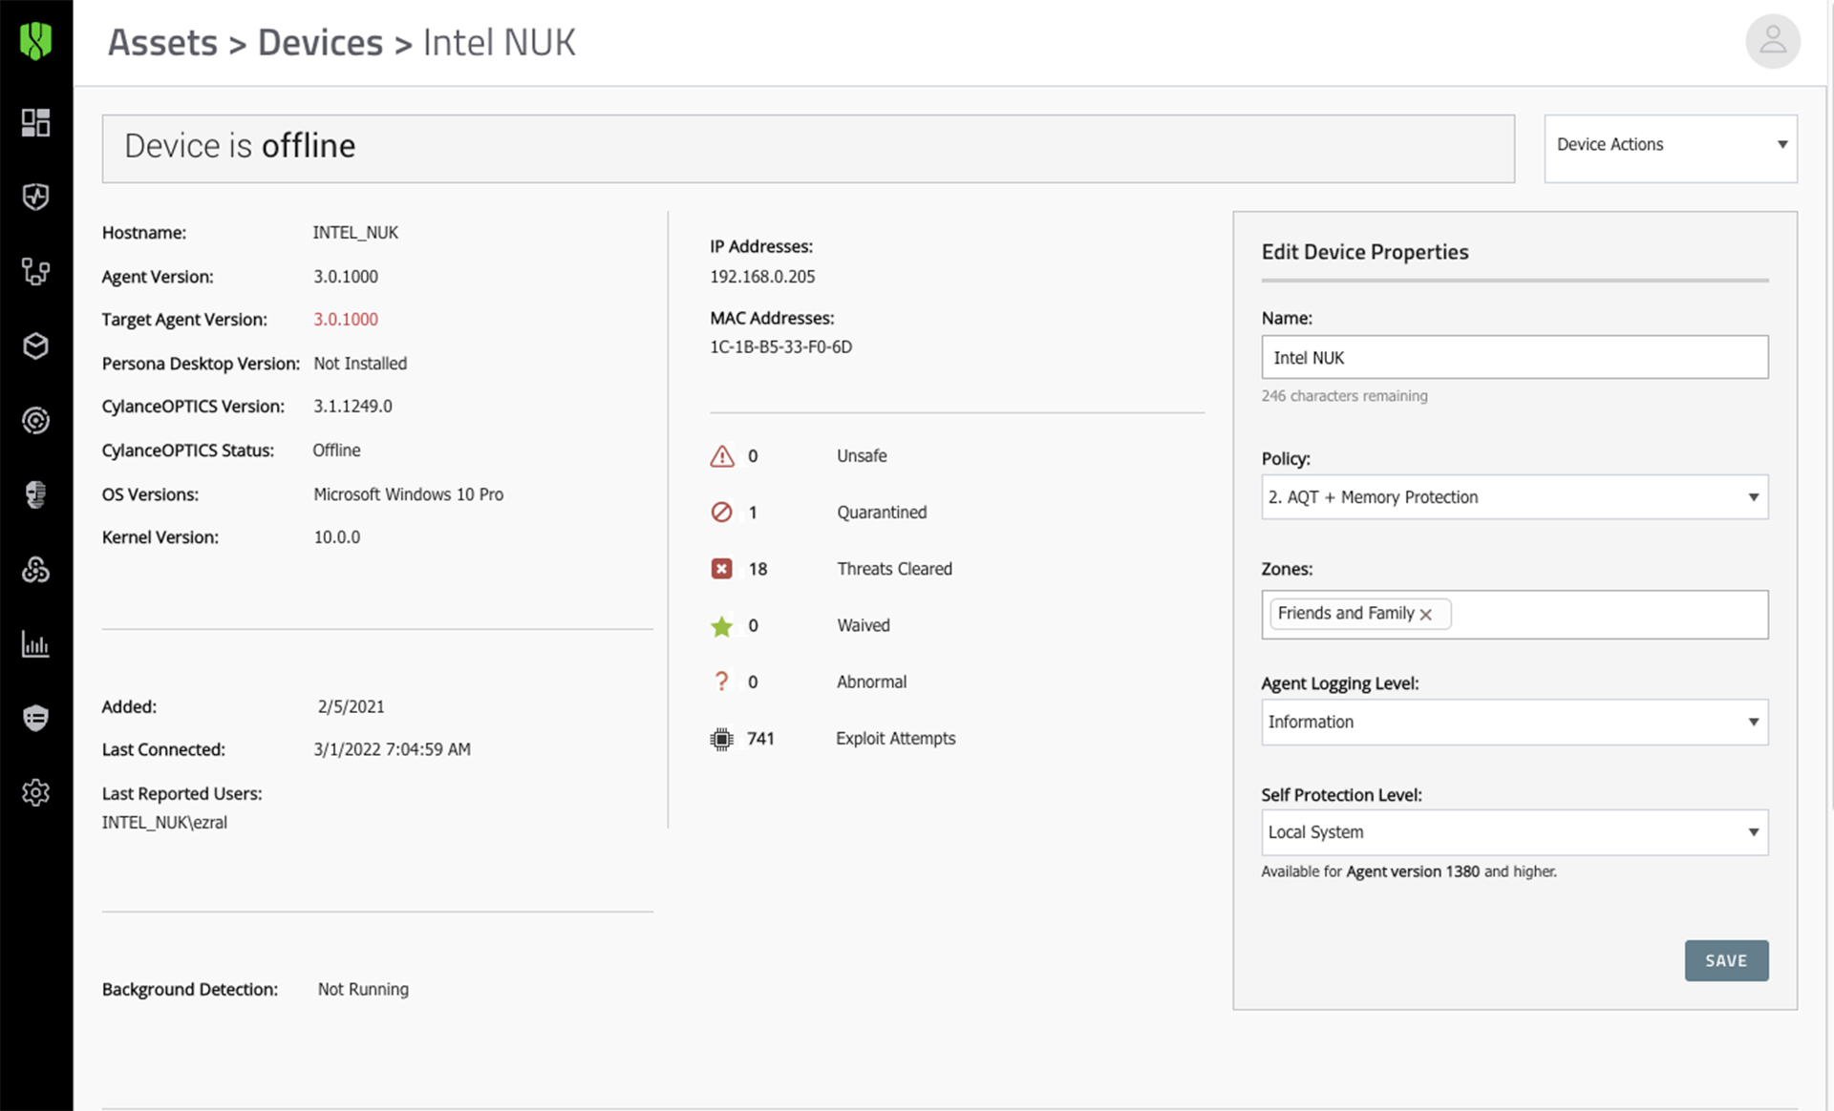Click the SAVE button
1834x1111 pixels.
click(1725, 960)
